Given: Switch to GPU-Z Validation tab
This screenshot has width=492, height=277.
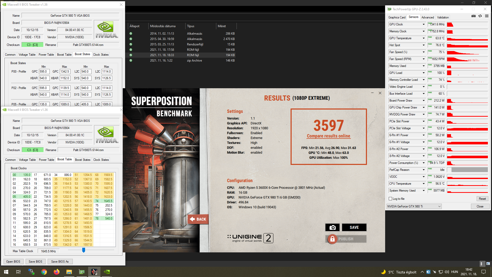Looking at the screenshot, I should click(443, 17).
